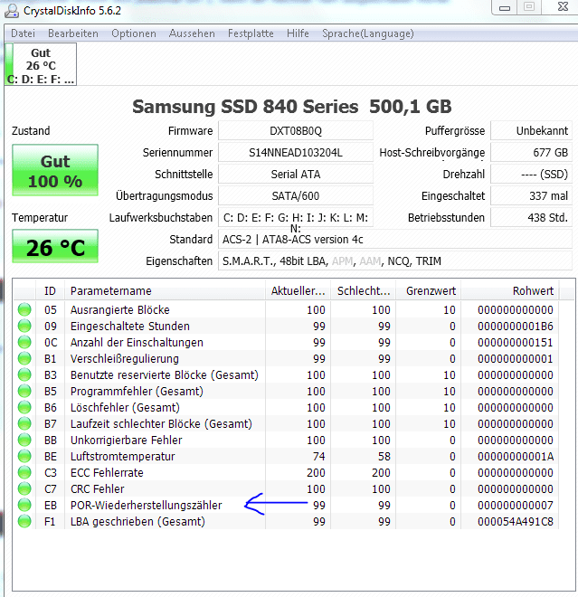The height and width of the screenshot is (597, 578).
Task: Select the ECC Fehlerrate row text
Action: coord(107,472)
